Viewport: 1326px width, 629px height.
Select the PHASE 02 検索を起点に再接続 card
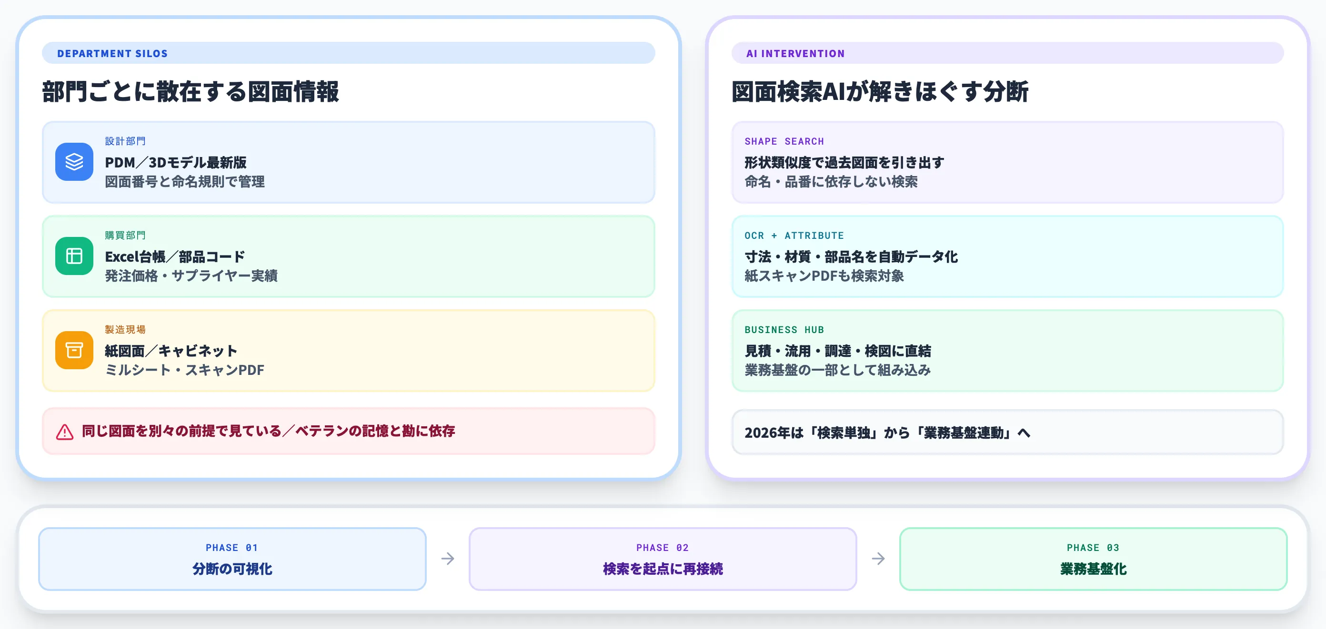tap(663, 559)
